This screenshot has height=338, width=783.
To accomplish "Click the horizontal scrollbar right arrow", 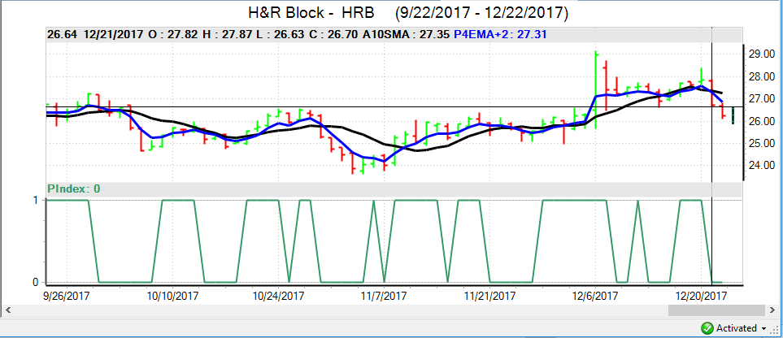I will pos(771,310).
